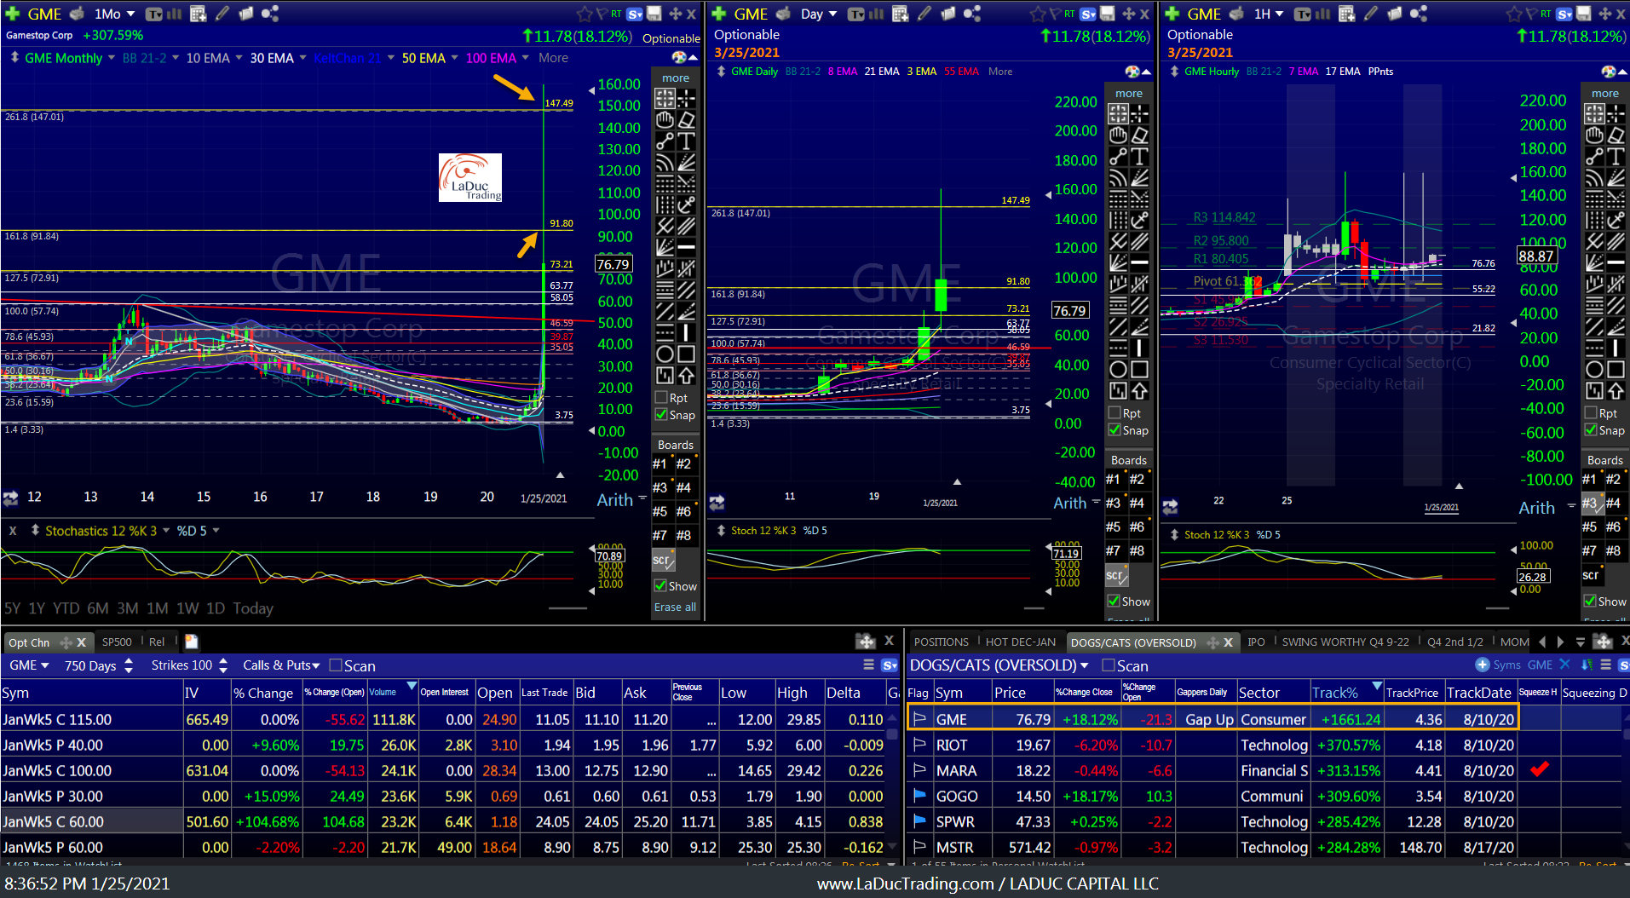Select the vertical line tool in monthly palette
The image size is (1630, 898).
coord(686,332)
